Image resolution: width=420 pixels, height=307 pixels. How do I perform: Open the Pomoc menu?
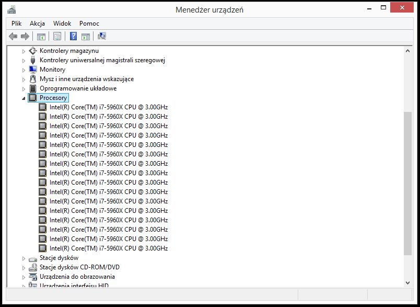click(x=89, y=24)
